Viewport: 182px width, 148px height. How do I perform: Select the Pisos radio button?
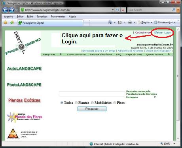pos(115,103)
